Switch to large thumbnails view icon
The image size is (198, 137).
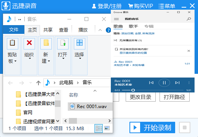107,128
